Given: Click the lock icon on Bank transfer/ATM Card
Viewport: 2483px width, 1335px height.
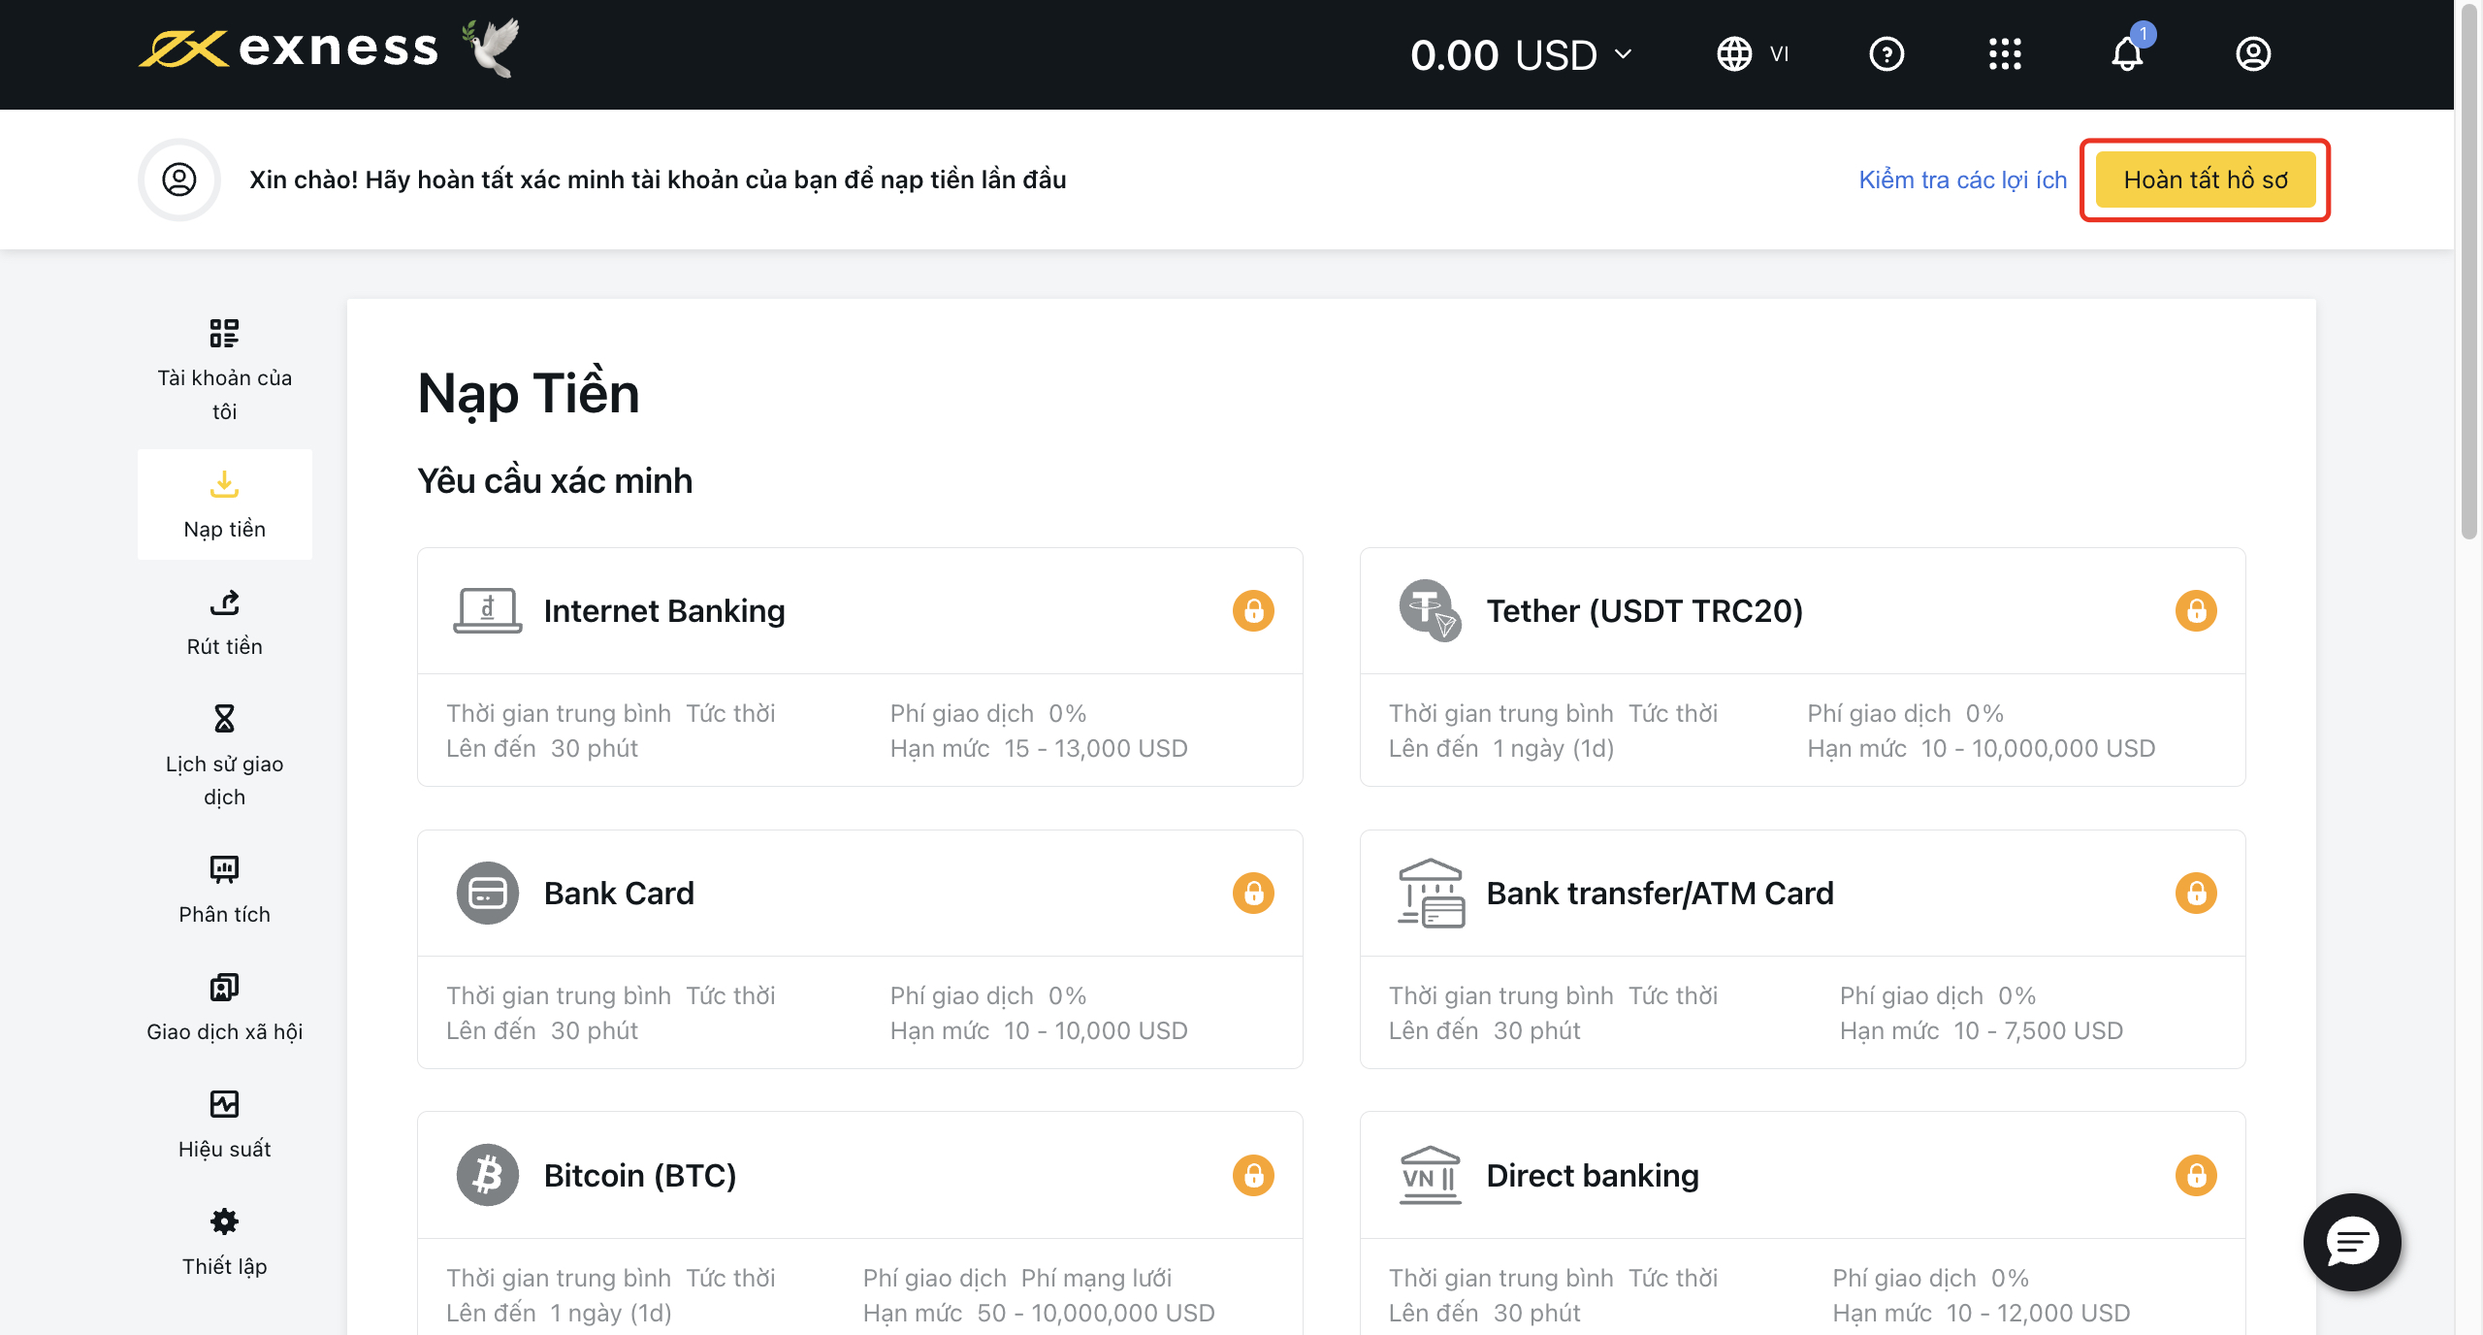Looking at the screenshot, I should pos(2196,894).
